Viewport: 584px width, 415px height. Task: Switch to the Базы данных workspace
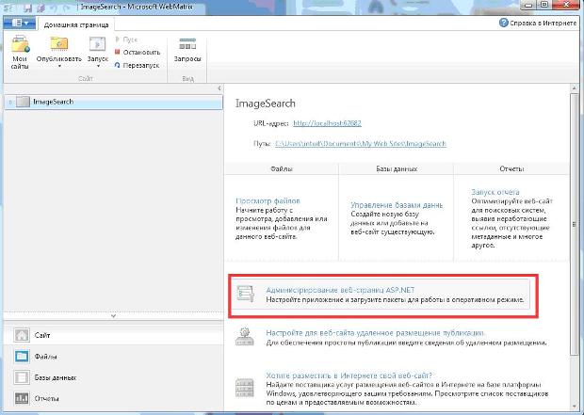tap(114, 377)
